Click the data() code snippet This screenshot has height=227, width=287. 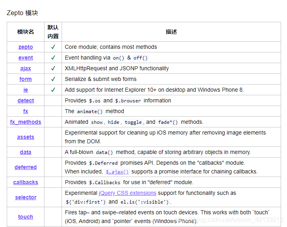104,152
